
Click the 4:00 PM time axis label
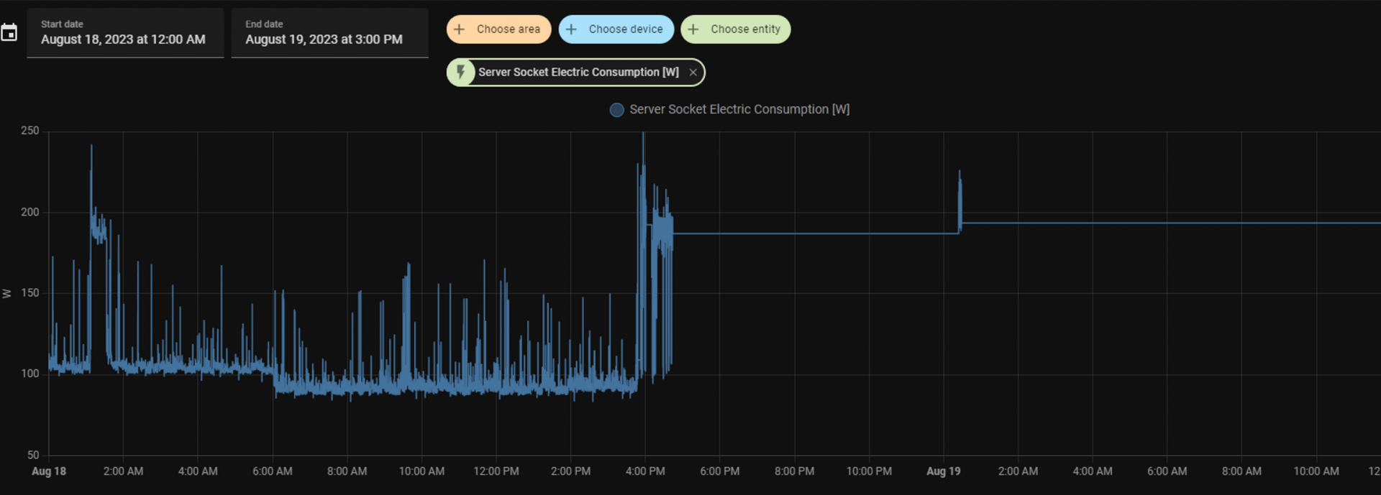pos(645,471)
